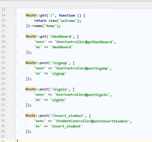Viewport: 152px width, 142px height.
Task: Collapse the fold marker at line 14
Action: [x=16, y=15]
